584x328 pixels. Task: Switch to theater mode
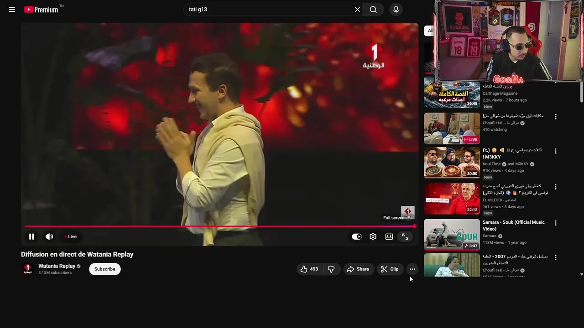pyautogui.click(x=389, y=236)
